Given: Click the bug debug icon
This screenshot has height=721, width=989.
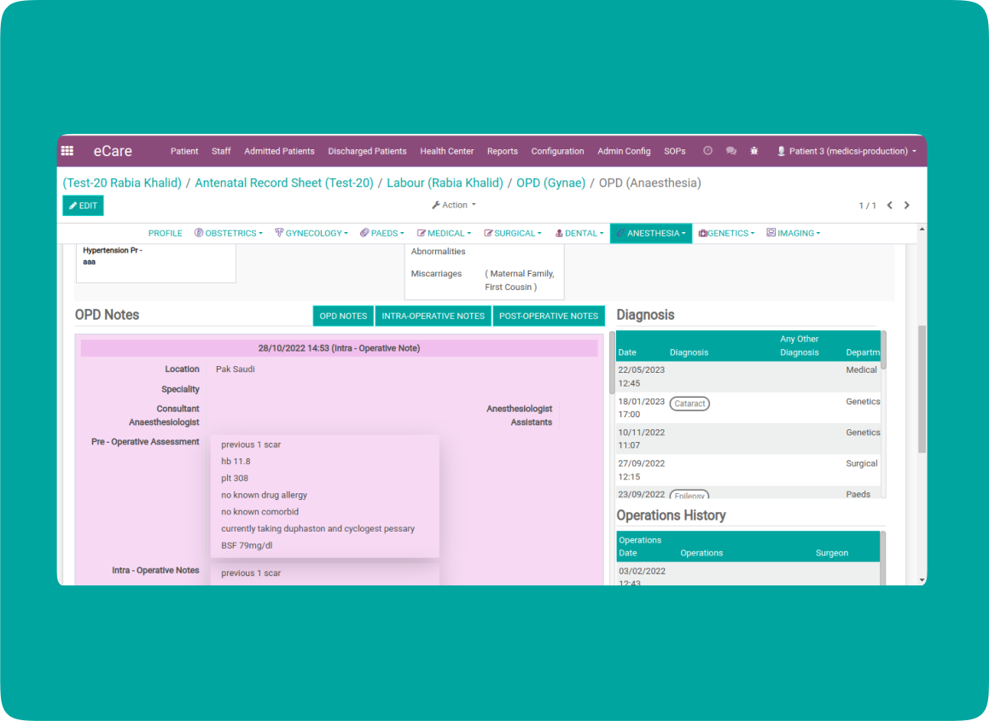Looking at the screenshot, I should (754, 151).
